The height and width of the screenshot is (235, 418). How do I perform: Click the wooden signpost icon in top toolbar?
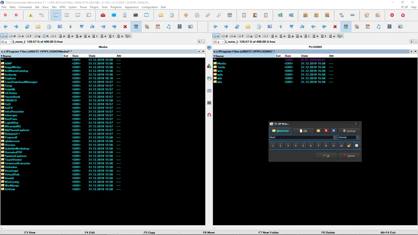point(186,15)
